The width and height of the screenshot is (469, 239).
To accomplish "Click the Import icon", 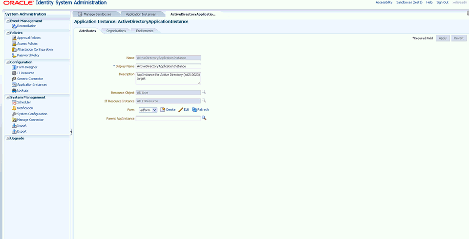I will click(x=14, y=126).
